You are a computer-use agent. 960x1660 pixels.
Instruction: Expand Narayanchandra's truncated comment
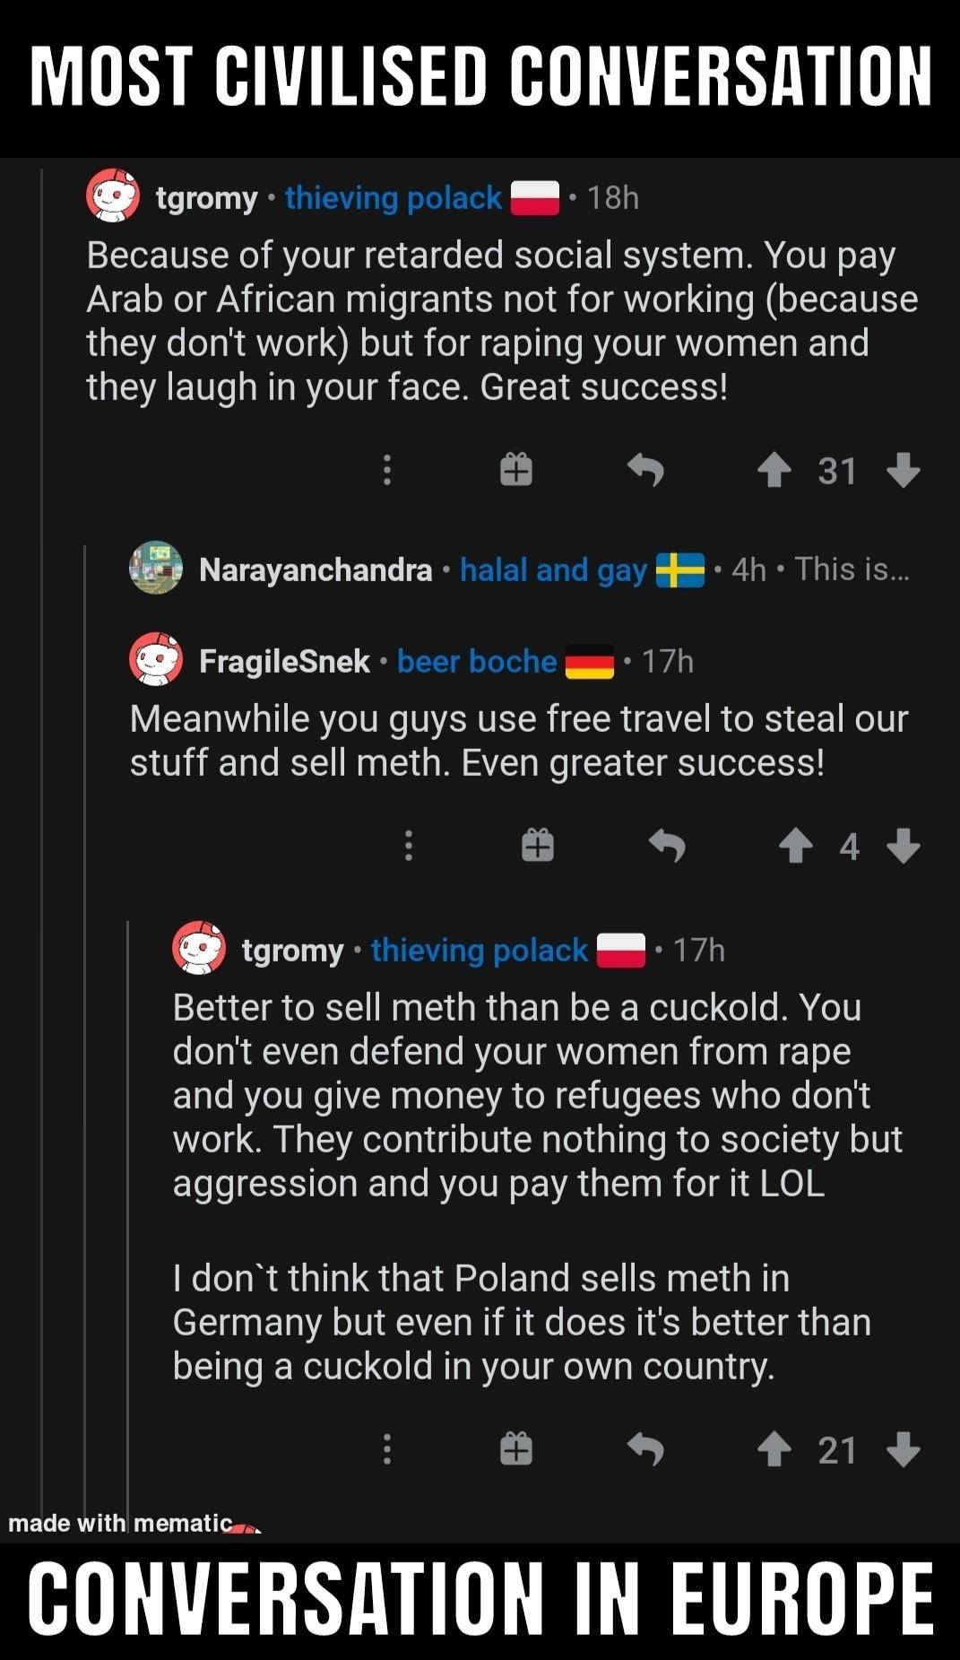coord(850,569)
